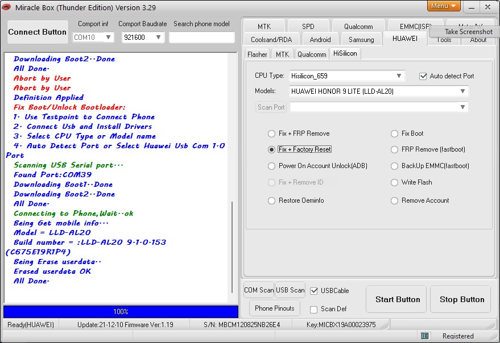The width and height of the screenshot is (500, 343).
Task: Enable Scan Def checkbox
Action: [314, 309]
